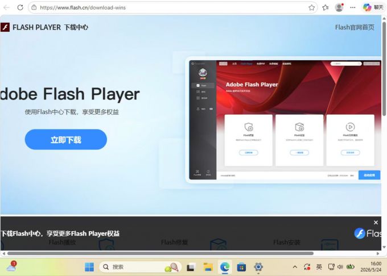Click the red sync tray icon
The height and width of the screenshot is (276, 387).
click(307, 267)
